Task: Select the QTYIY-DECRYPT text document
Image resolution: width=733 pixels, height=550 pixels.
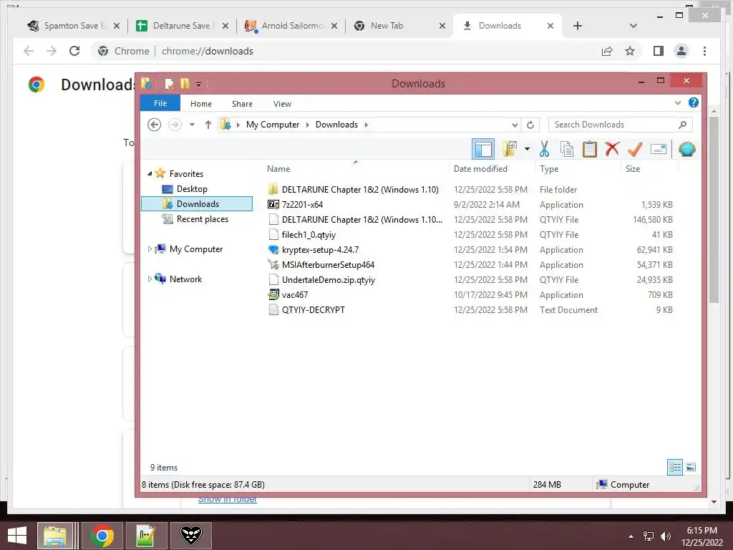Action: click(x=314, y=309)
